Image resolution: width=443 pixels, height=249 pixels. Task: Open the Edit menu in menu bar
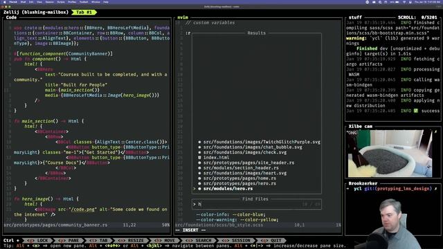click(x=31, y=1)
